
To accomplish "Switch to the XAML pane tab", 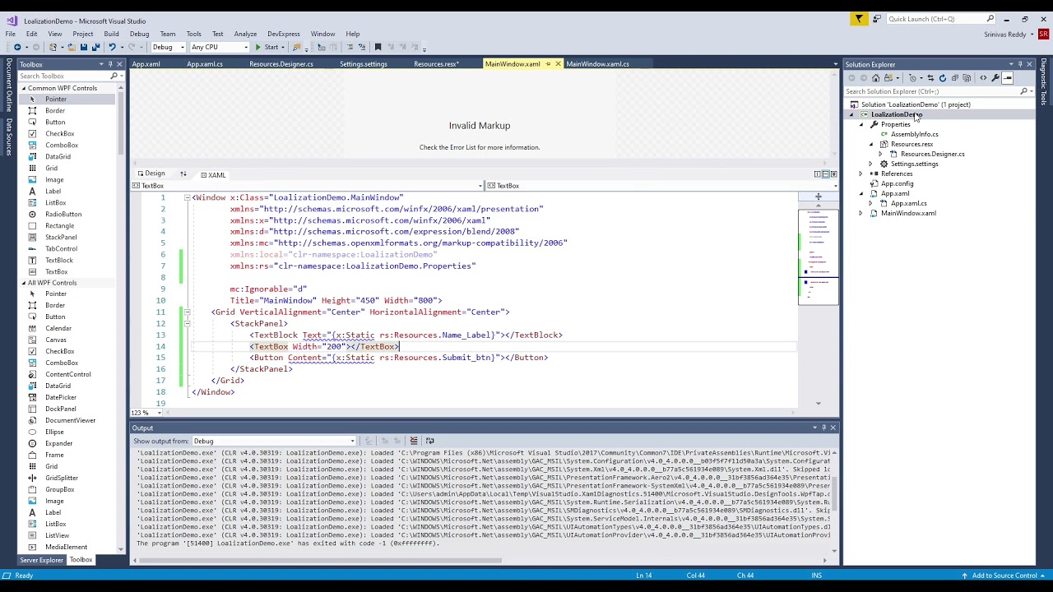I will tap(213, 175).
